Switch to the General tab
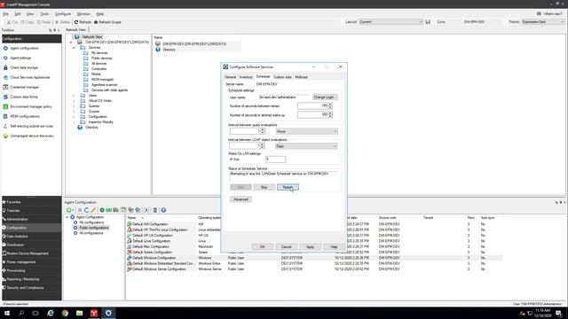568x319 pixels. [231, 77]
